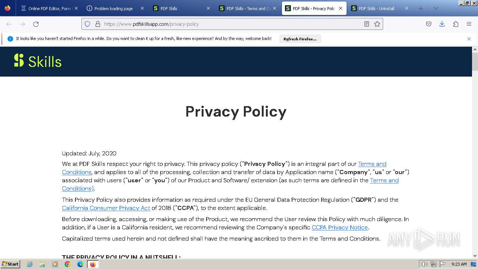Viewport: 478px width, 269px height.
Task: Close the Problem loading page tab
Action: pos(142,8)
